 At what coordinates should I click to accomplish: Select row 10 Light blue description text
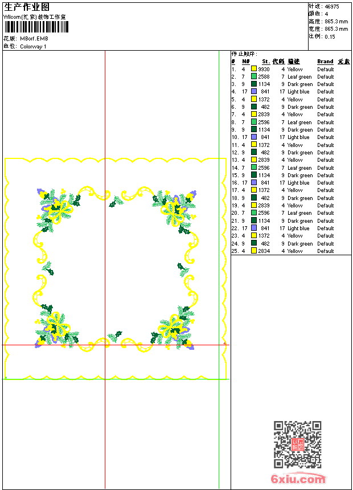coord(298,137)
